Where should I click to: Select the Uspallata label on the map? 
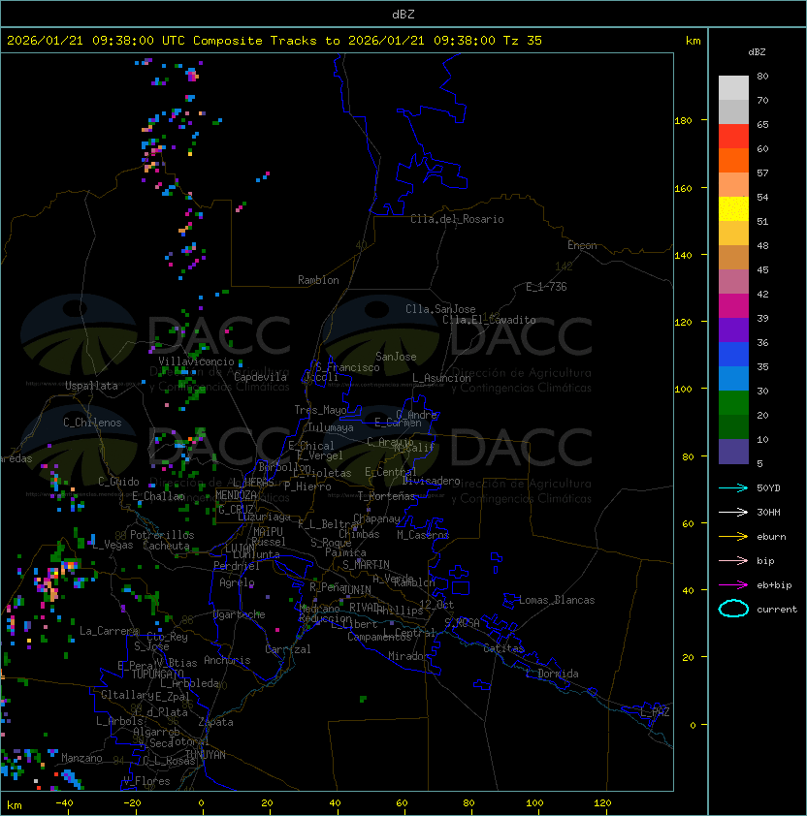[91, 386]
